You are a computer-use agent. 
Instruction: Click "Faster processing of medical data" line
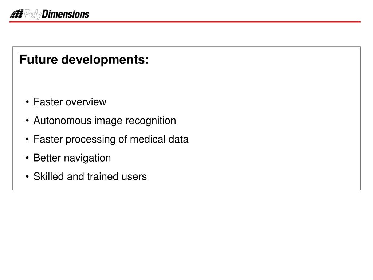point(111,139)
